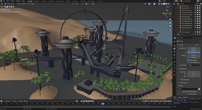Screen dimensions: 202x110
Task: Click the Z axis on navigation gizmo
Action: [167, 10]
